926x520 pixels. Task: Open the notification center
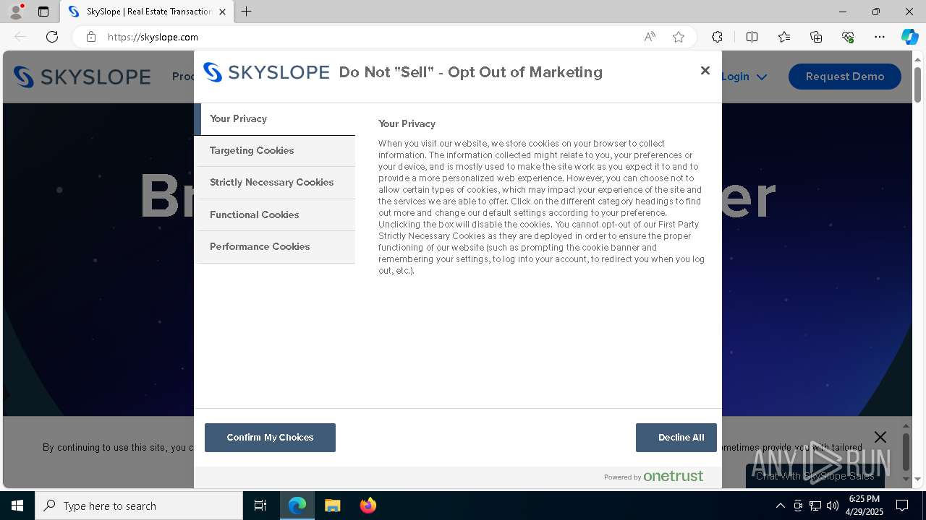[x=902, y=506]
